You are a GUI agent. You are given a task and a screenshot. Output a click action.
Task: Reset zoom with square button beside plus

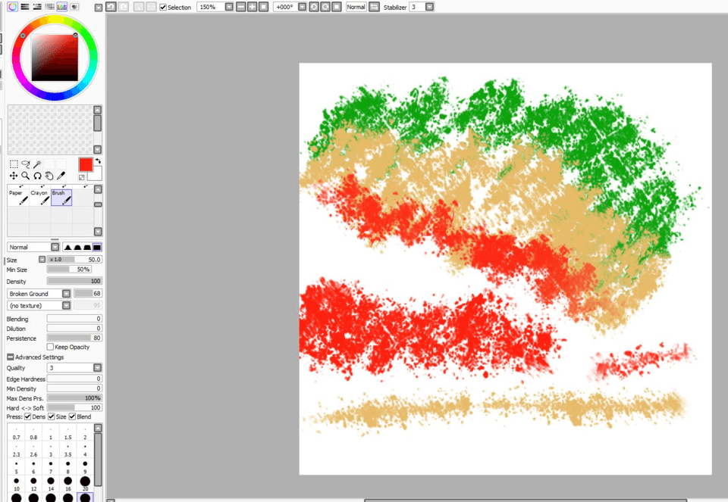[263, 7]
